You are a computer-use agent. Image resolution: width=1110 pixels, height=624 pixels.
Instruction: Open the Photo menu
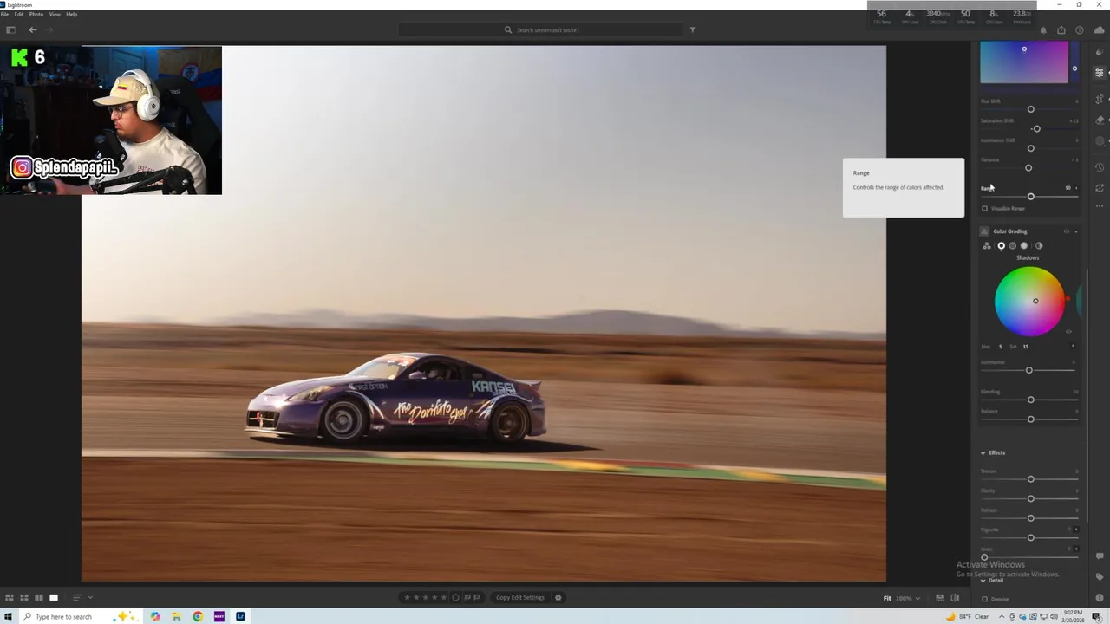tap(36, 15)
